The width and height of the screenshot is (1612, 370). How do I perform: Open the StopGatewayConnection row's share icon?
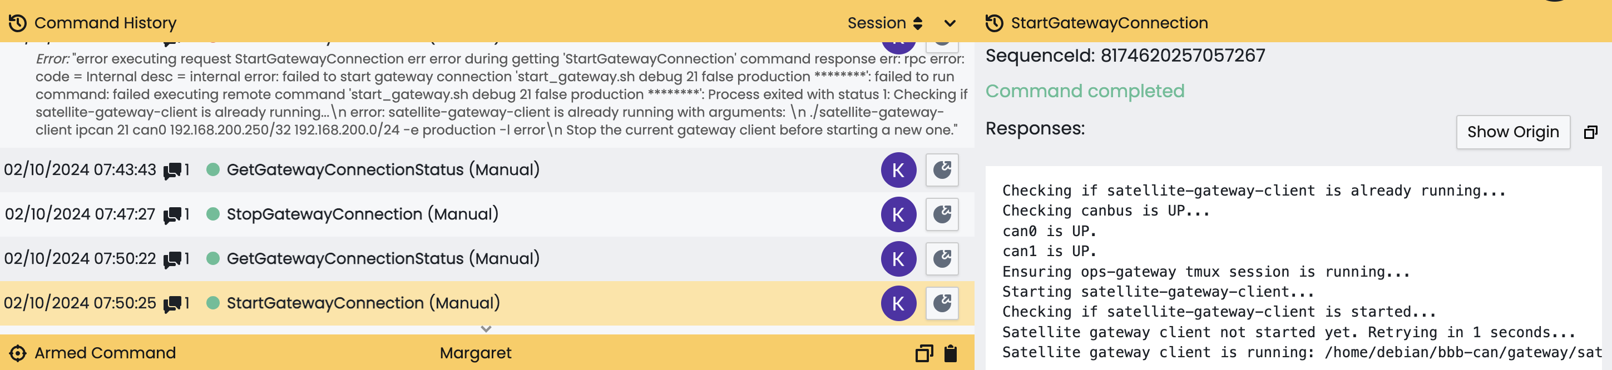[942, 214]
